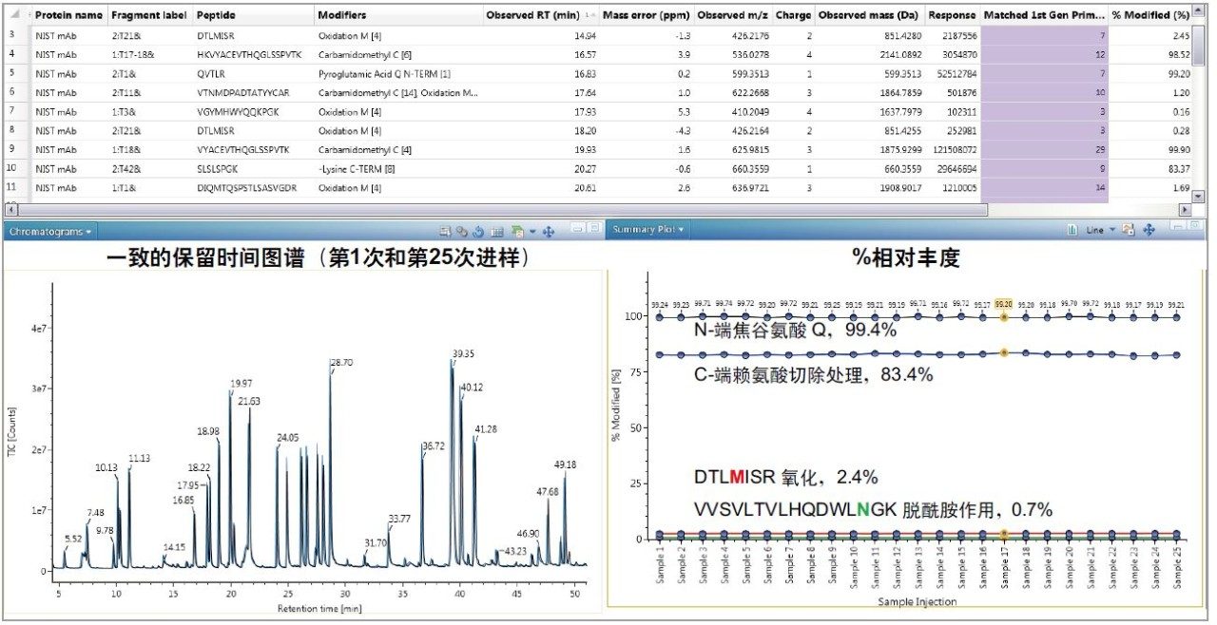The image size is (1217, 625).
Task: Click fragment label 2:T42& cell
Action: [x=149, y=169]
